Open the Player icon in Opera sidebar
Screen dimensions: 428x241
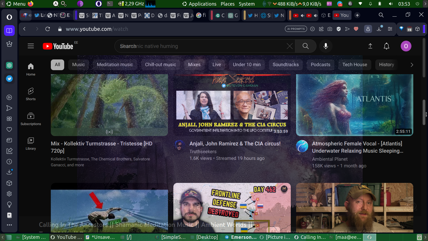click(x=9, y=97)
